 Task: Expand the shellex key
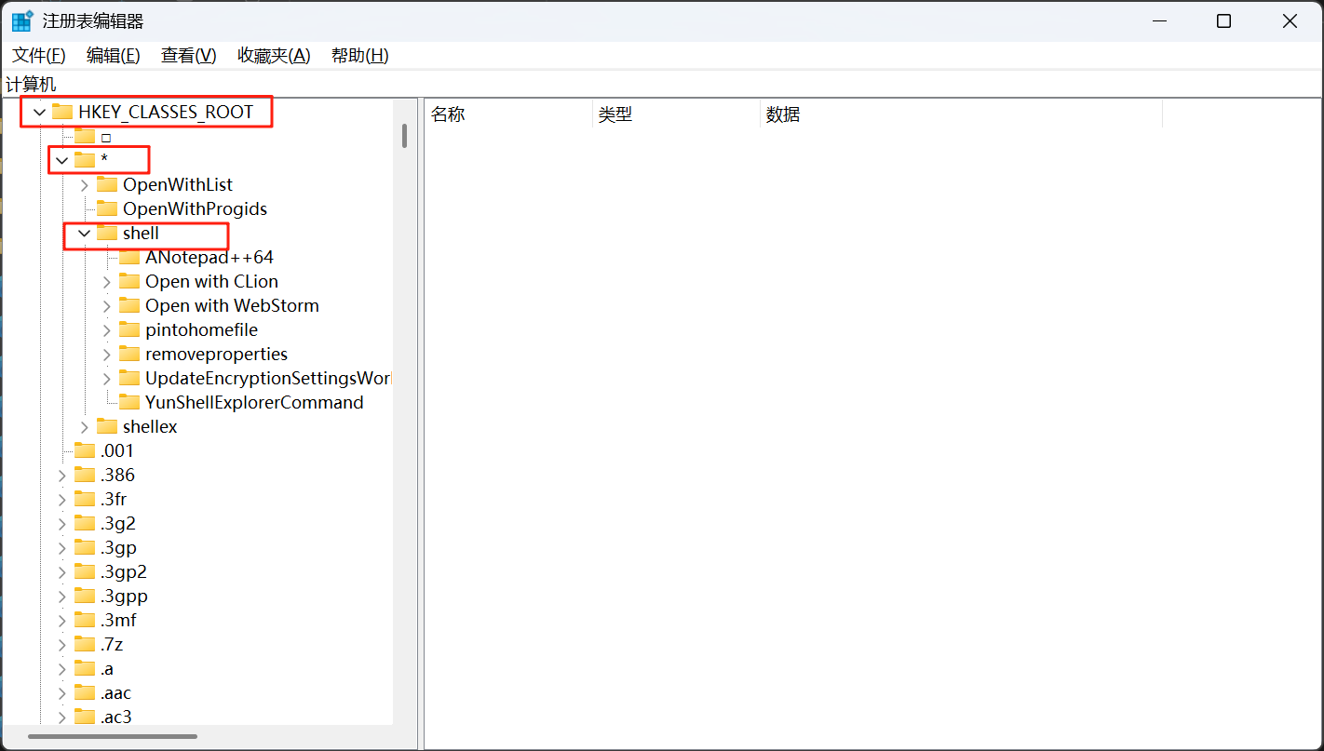pyautogui.click(x=85, y=427)
